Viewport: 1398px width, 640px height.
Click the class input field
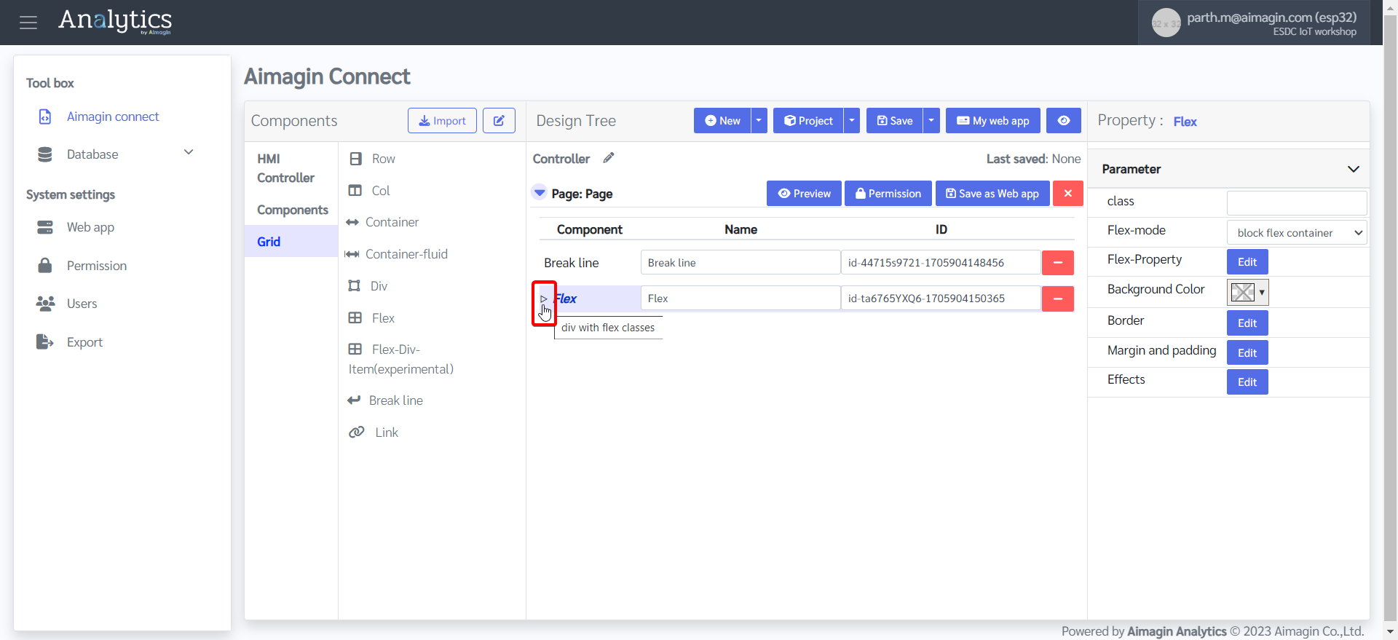[x=1297, y=202]
